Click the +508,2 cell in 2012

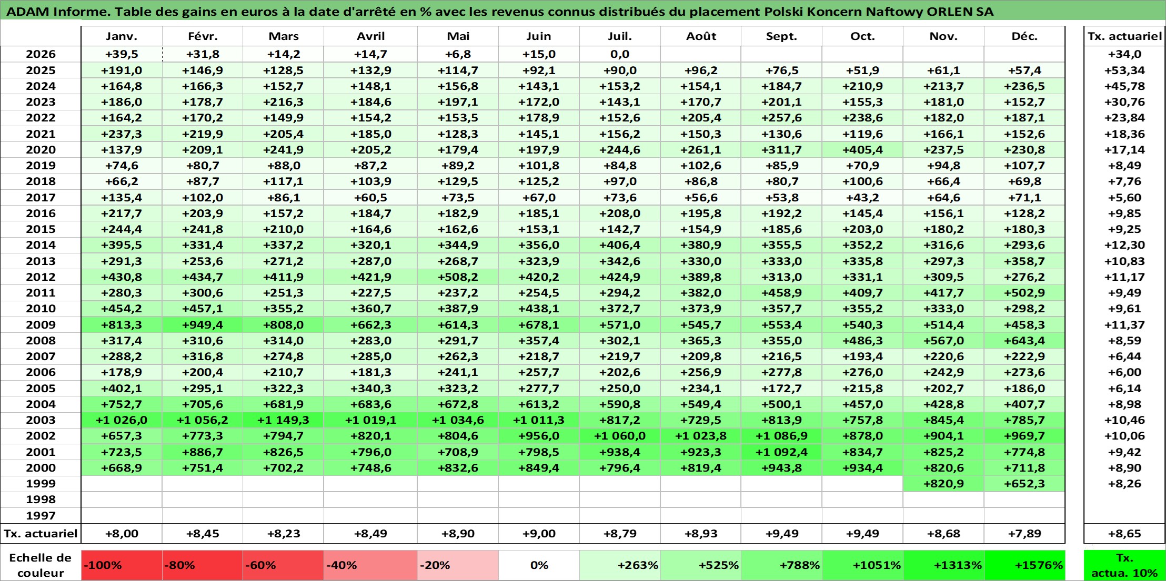click(458, 277)
